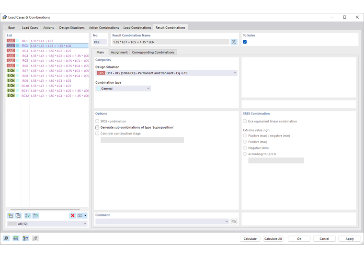
Task: Click the new result combination icon
Action: [x=11, y=215]
